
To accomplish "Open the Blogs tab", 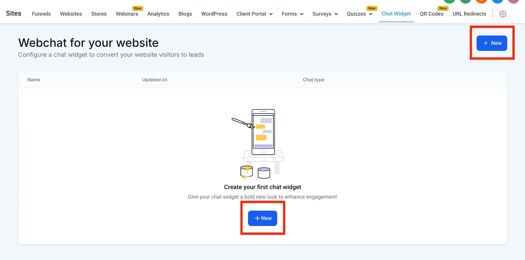I will (x=185, y=14).
